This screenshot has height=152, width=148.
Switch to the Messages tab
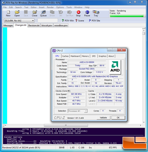click(8, 25)
